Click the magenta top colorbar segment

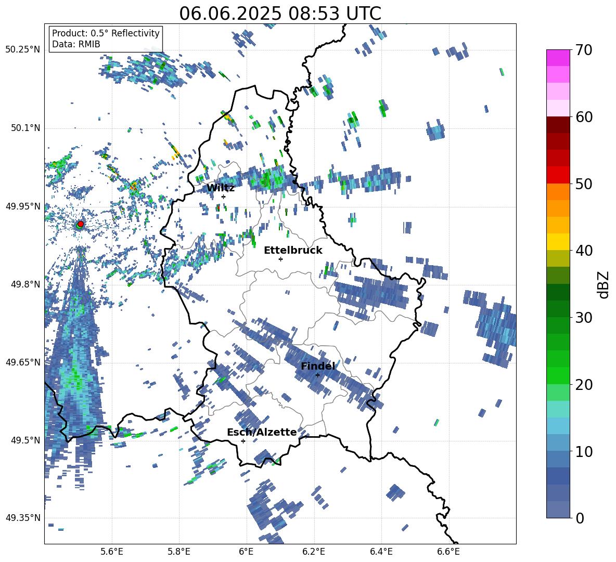pos(558,58)
